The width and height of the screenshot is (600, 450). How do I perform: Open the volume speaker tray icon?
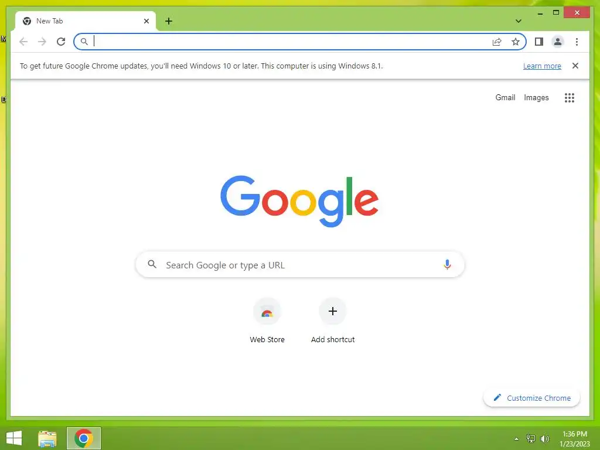544,439
